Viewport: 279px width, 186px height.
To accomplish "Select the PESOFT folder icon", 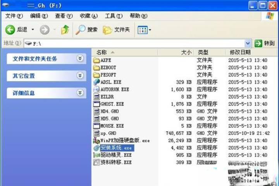I will click(x=96, y=75).
